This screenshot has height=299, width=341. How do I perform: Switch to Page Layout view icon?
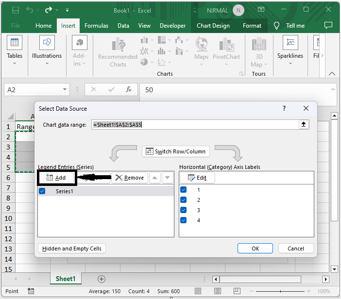point(218,291)
